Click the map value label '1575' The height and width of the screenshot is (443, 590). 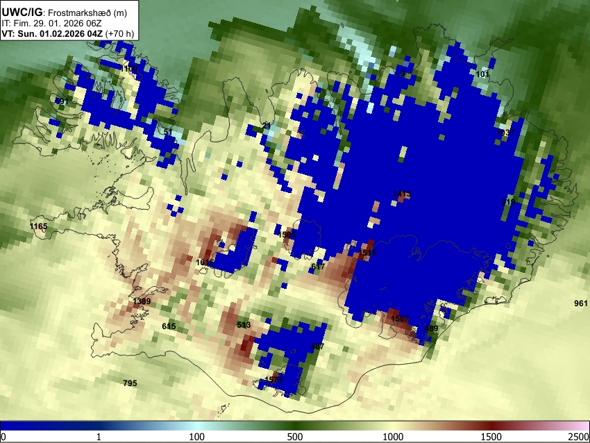click(273, 379)
